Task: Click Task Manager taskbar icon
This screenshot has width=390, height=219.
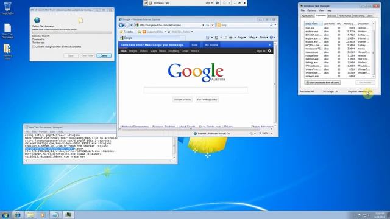Action: pos(68,215)
